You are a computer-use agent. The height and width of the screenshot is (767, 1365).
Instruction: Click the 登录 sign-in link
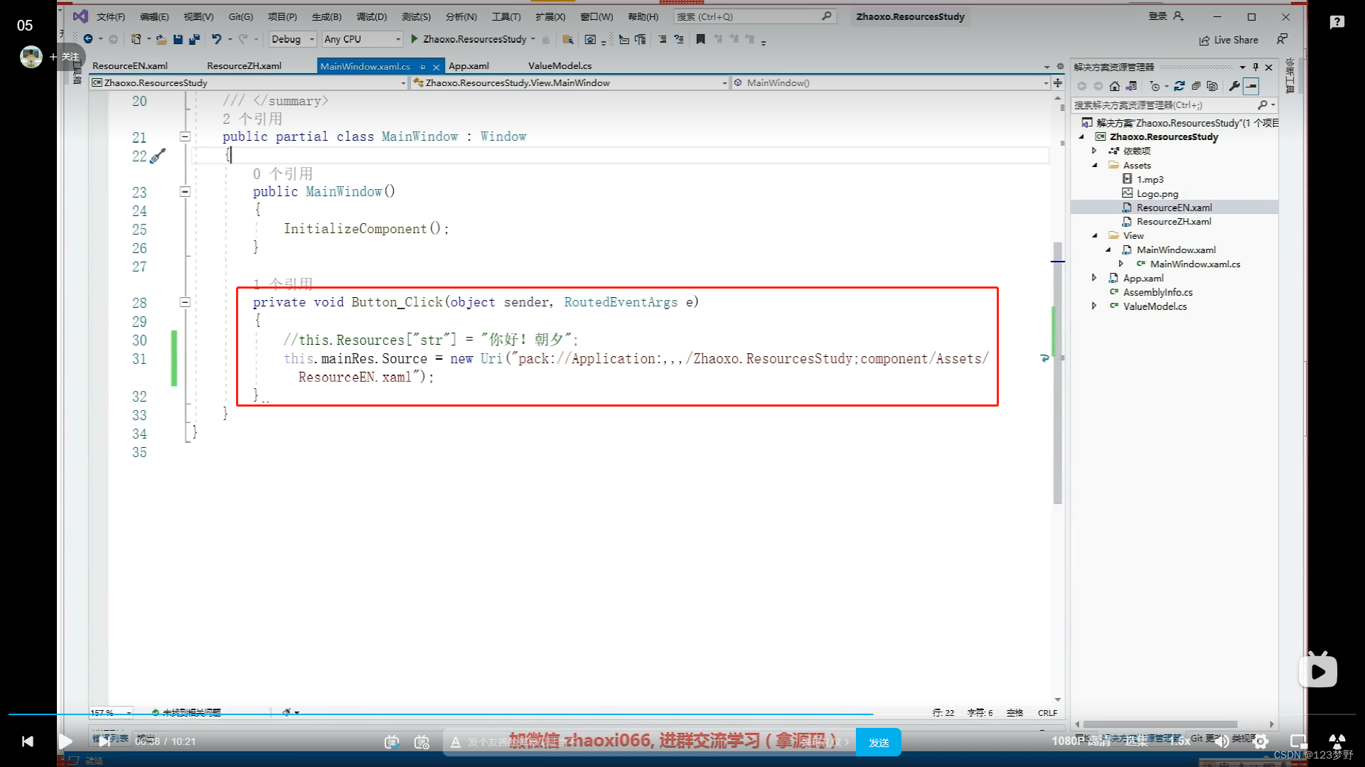point(1166,16)
